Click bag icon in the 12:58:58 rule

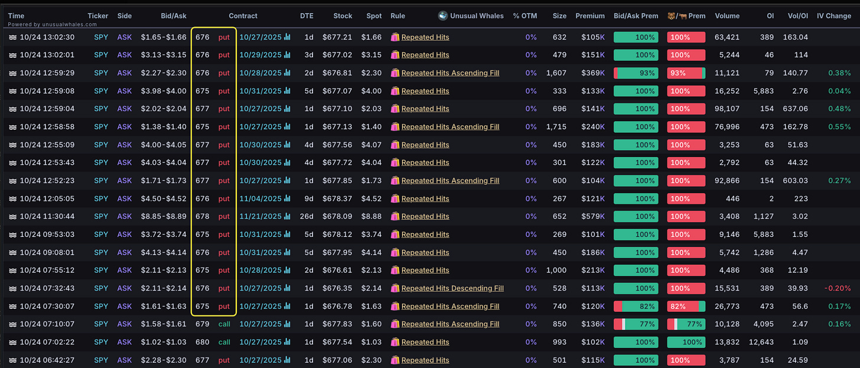click(x=395, y=127)
